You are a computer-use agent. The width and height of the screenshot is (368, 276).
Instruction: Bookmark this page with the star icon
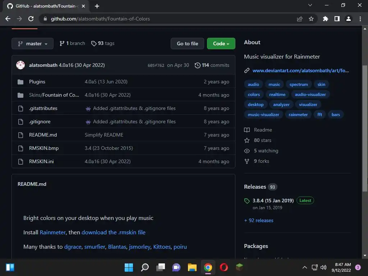pyautogui.click(x=311, y=19)
